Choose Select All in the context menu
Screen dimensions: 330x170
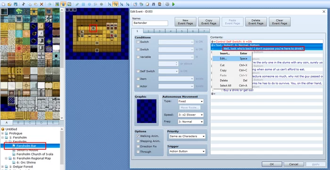232,85
